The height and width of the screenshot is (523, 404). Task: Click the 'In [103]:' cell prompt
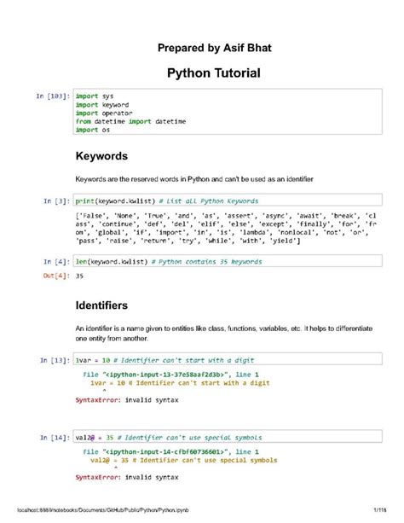(x=53, y=96)
